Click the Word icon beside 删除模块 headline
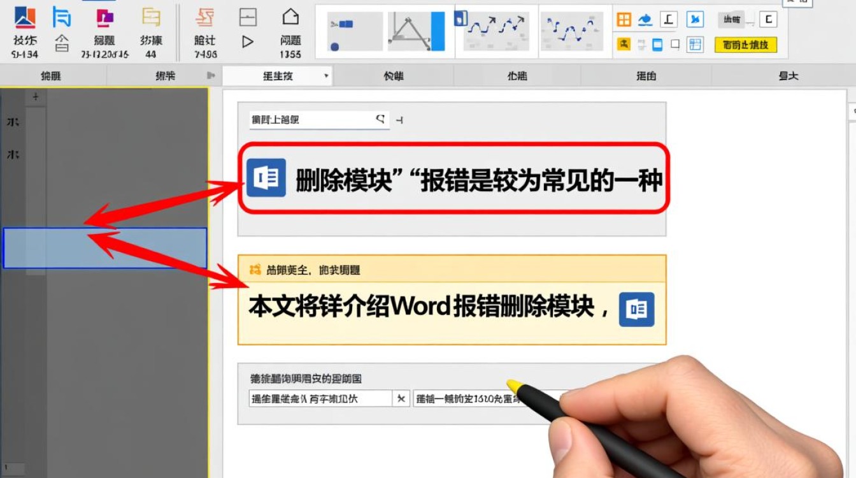 266,178
